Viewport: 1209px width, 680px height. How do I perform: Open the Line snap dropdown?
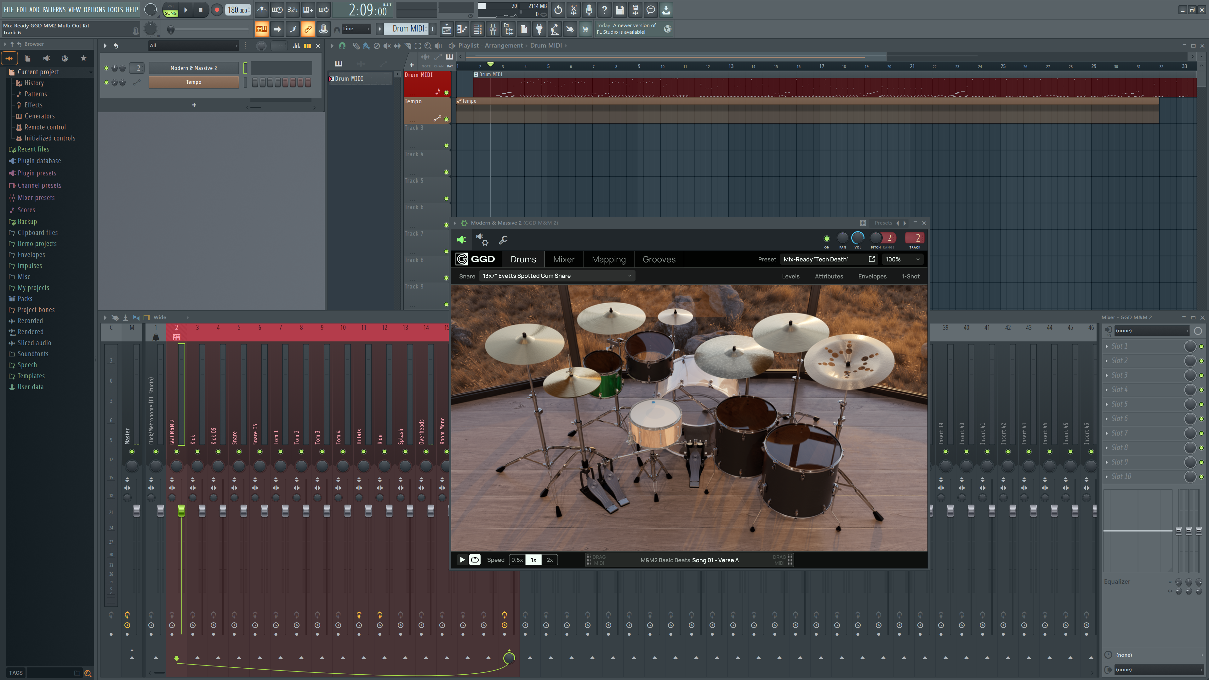point(356,29)
